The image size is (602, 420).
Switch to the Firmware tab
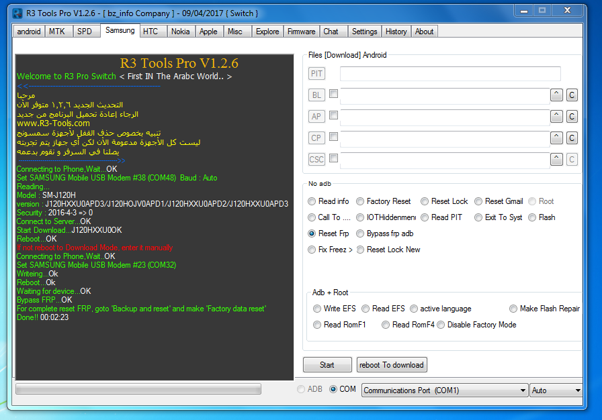pyautogui.click(x=302, y=32)
